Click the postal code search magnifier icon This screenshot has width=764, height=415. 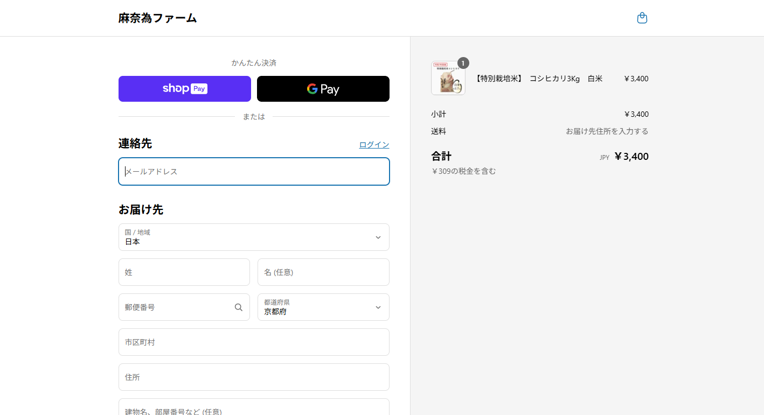[x=239, y=307]
